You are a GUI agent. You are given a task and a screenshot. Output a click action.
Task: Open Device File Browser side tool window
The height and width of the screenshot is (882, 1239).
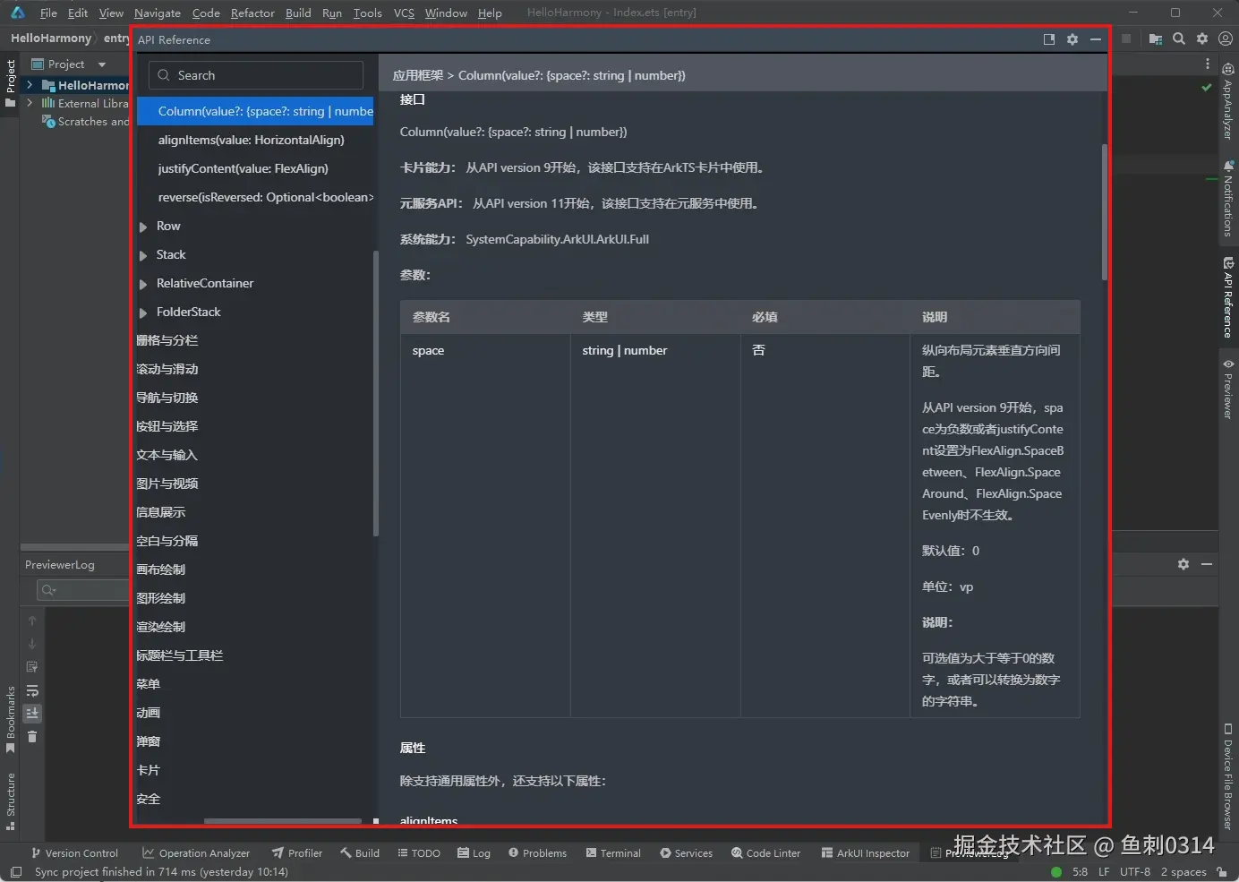1228,776
